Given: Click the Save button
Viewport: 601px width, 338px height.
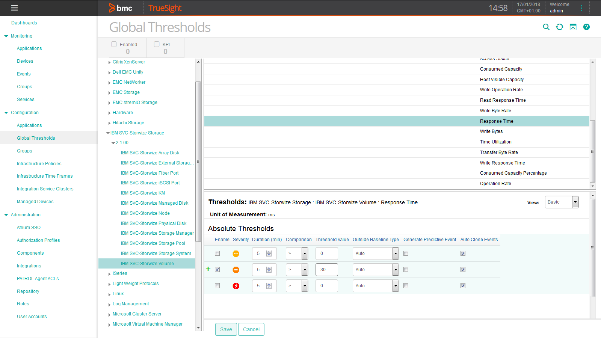Looking at the screenshot, I should (x=226, y=329).
